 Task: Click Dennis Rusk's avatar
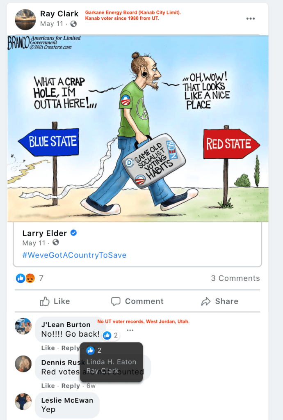click(x=23, y=364)
